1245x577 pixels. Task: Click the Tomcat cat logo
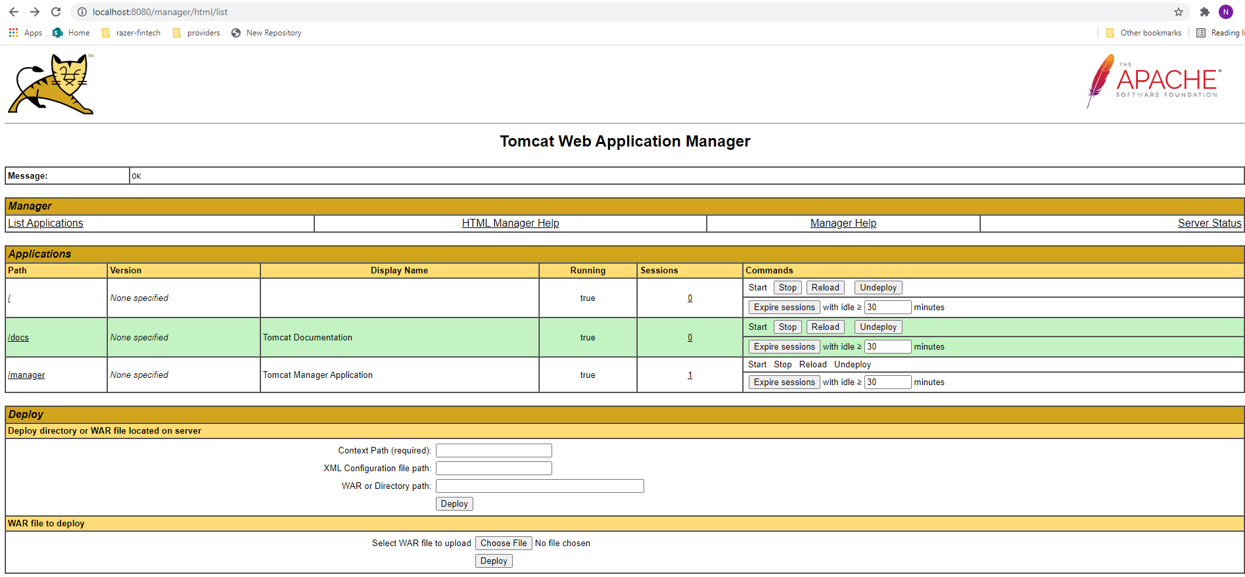point(51,84)
